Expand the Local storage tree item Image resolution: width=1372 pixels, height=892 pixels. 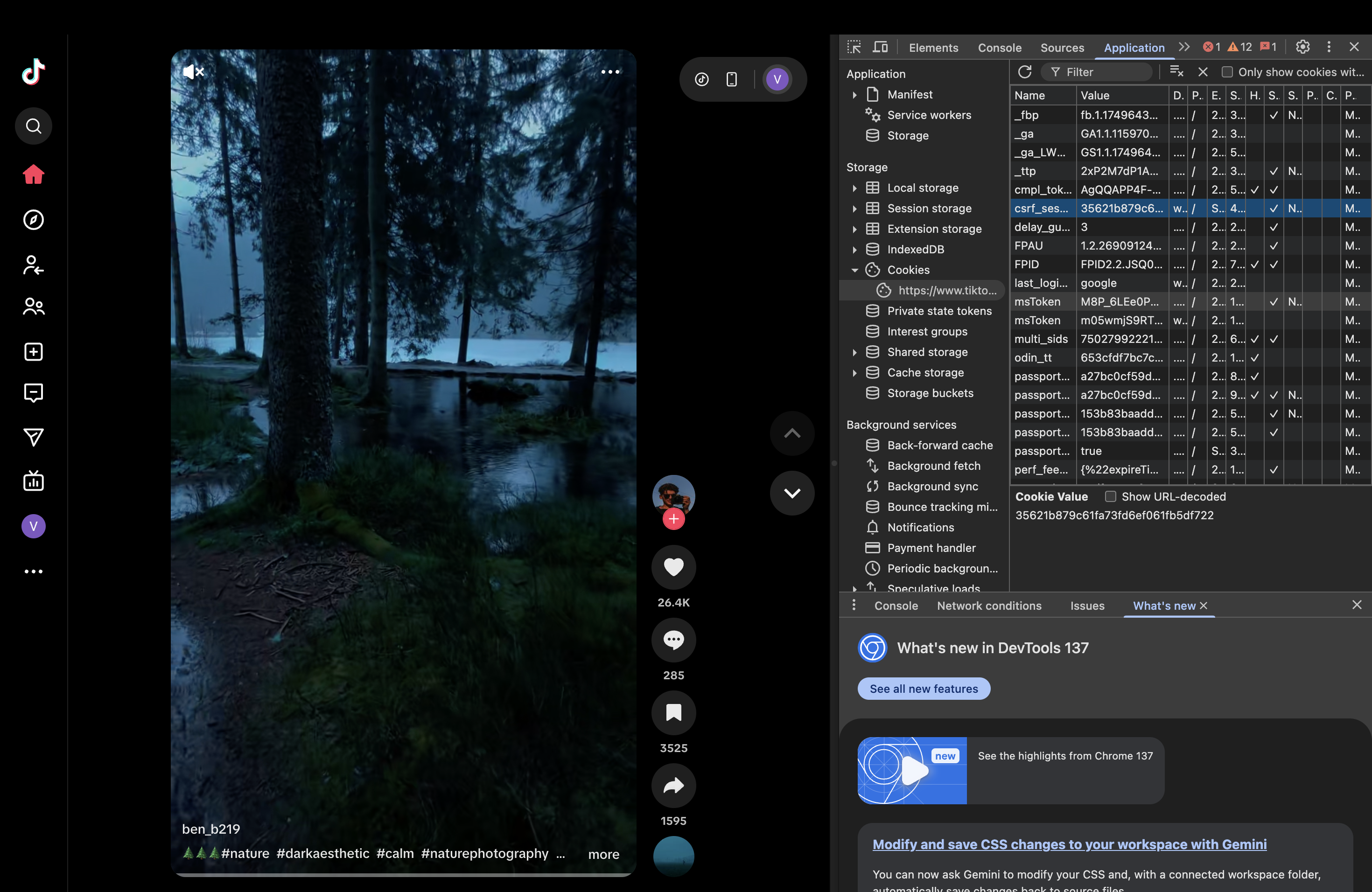[x=855, y=188]
